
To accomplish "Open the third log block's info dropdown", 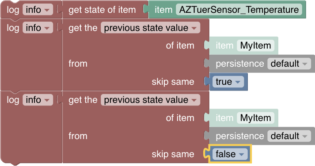I will coord(38,100).
